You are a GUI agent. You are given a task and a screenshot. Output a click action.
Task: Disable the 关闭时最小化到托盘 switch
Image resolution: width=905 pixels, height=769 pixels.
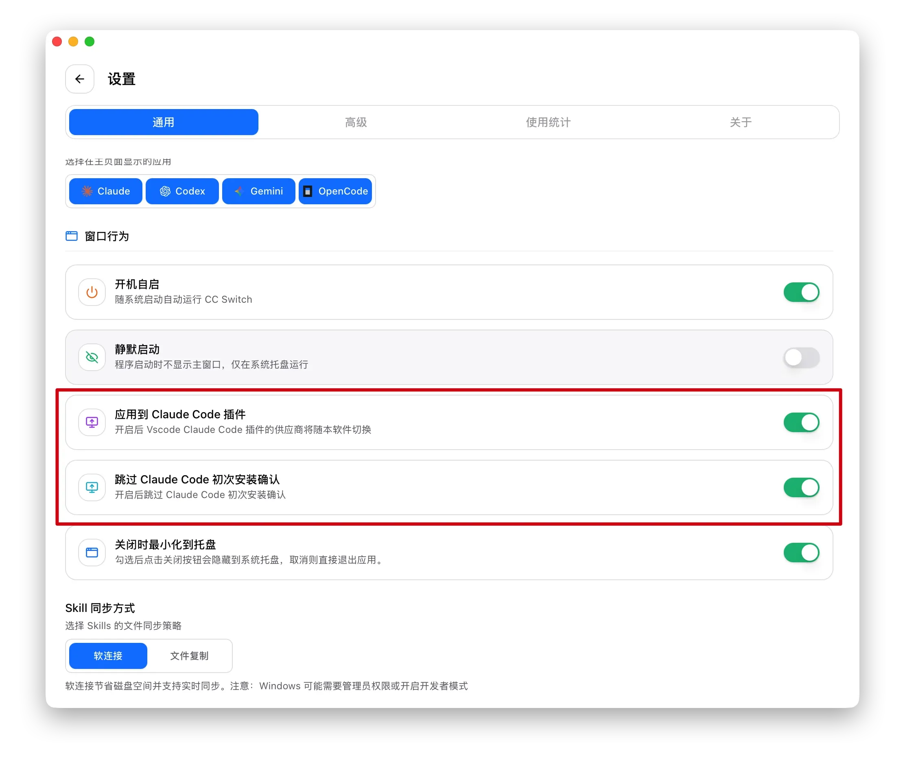point(801,553)
